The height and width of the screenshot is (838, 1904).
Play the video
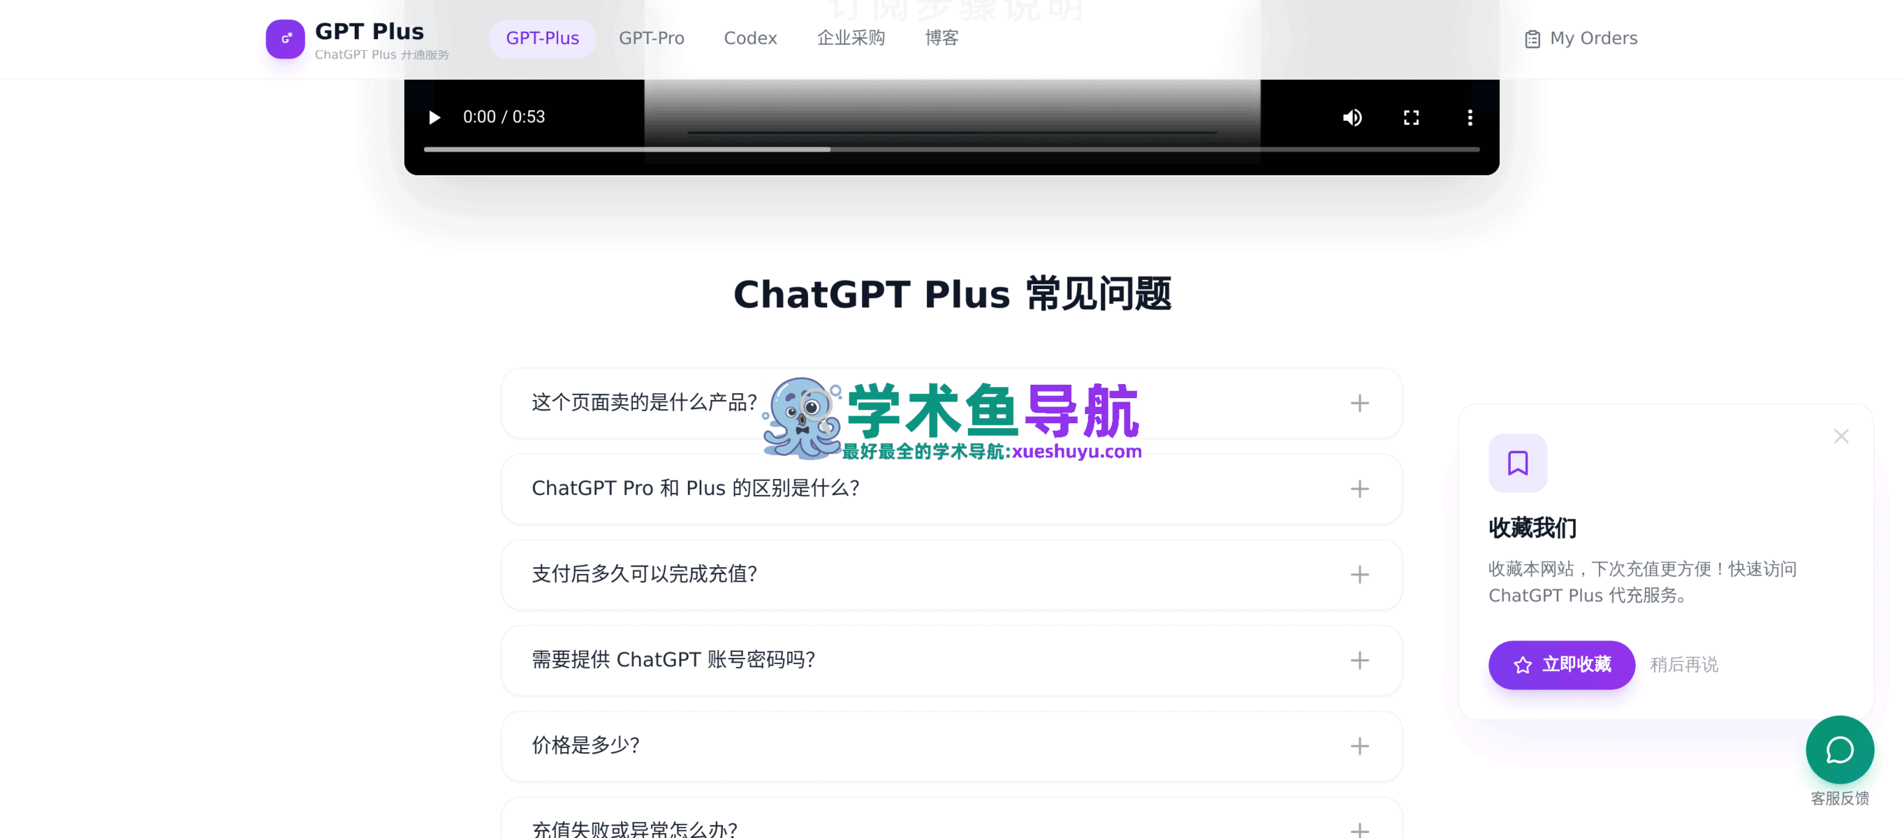434,117
